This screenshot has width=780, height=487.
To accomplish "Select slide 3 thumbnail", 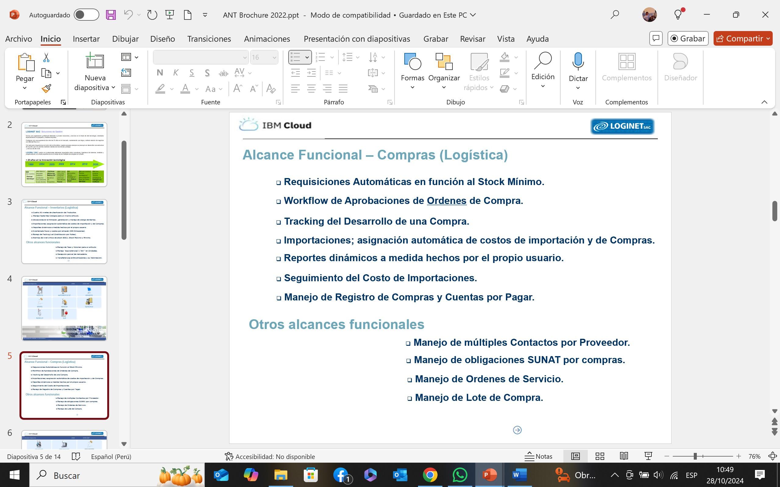I will (x=64, y=231).
